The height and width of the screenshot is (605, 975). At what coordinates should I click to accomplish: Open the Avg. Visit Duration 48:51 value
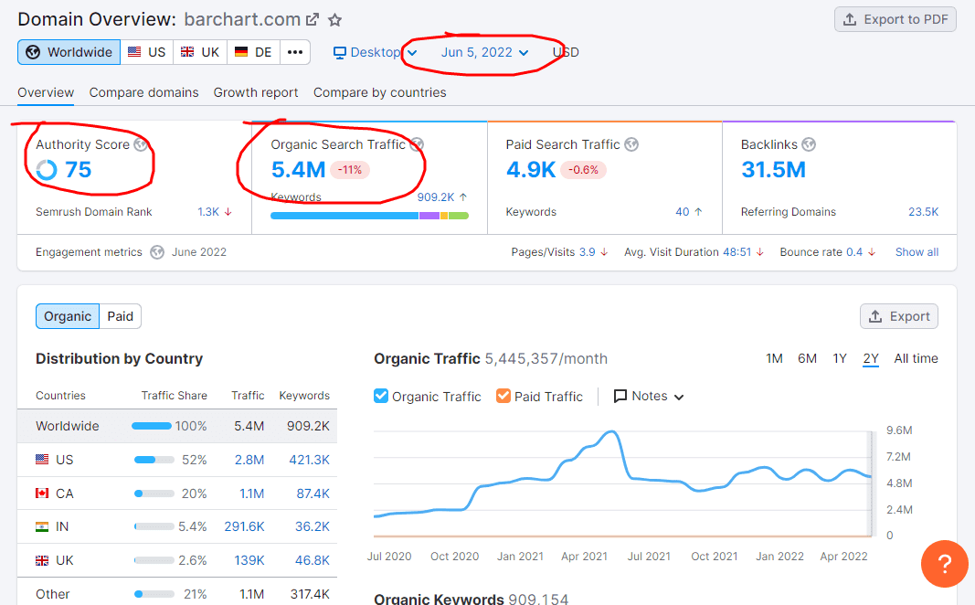click(737, 252)
